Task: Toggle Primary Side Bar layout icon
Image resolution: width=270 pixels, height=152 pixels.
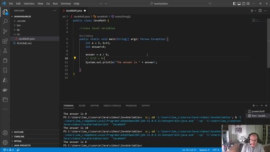Action: [235, 4]
